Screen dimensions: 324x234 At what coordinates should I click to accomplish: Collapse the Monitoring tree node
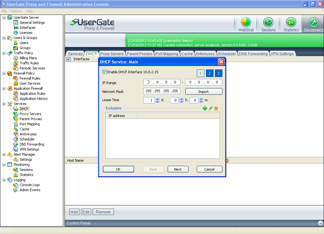(4, 165)
